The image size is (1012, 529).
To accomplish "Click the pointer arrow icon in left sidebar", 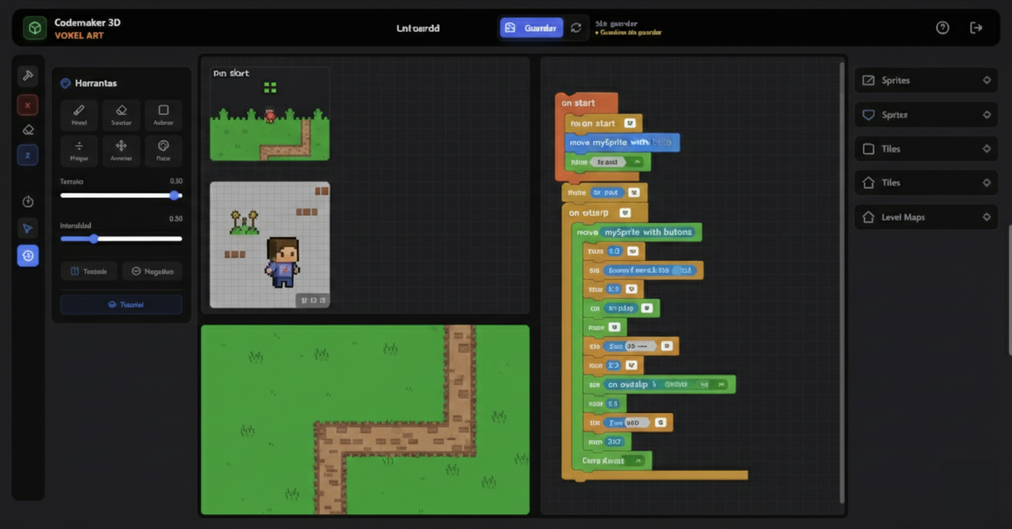I will coord(27,228).
